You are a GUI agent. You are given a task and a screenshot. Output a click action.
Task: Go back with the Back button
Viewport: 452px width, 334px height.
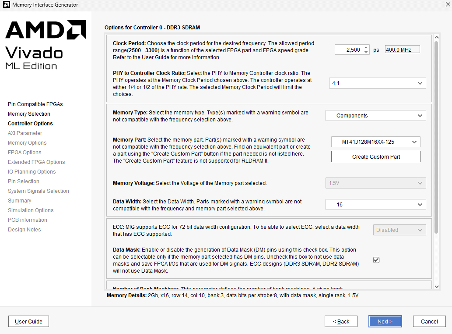pyautogui.click(x=341, y=321)
